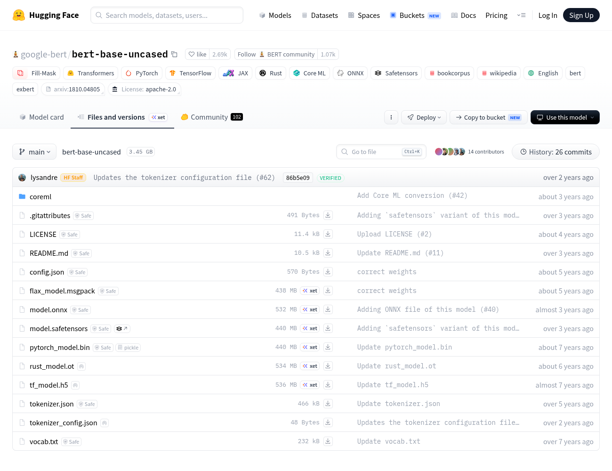Click the scan status icon next to tokenizer_config.json
Image resolution: width=612 pixels, height=471 pixels.
(x=105, y=423)
